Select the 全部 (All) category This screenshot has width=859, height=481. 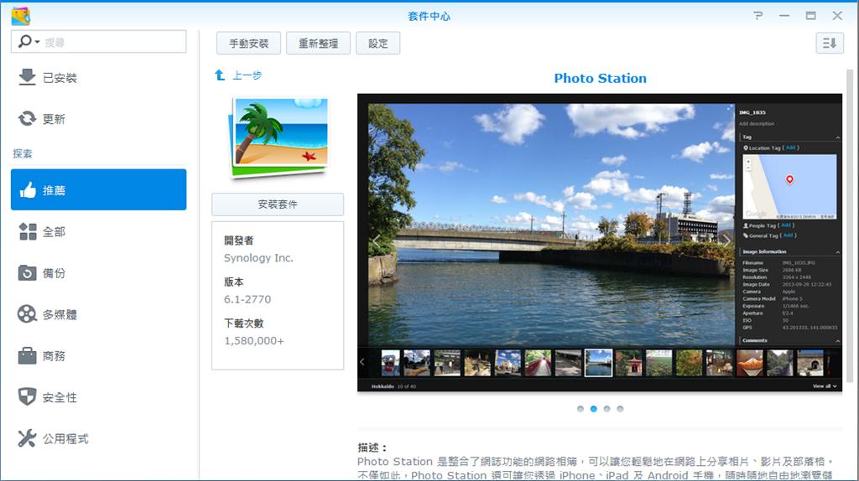pos(99,231)
